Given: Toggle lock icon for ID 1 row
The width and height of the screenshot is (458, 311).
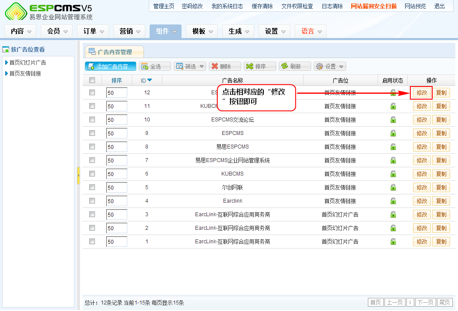Looking at the screenshot, I should click(x=393, y=242).
